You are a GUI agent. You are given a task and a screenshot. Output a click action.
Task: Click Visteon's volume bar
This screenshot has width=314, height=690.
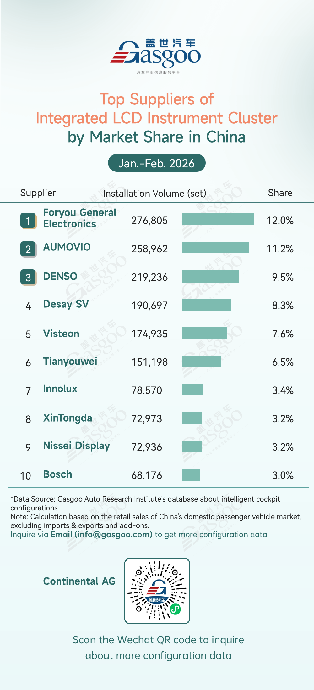click(204, 333)
